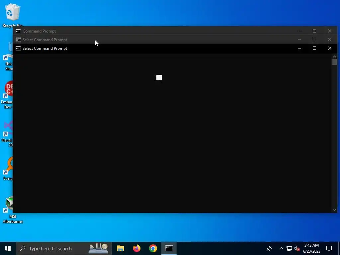The width and height of the screenshot is (340, 255).
Task: Minimize the front Select Command Prompt window
Action: point(299,48)
